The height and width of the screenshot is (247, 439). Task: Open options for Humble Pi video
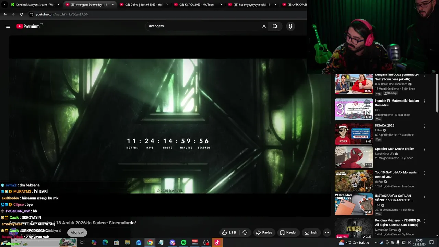(x=425, y=102)
